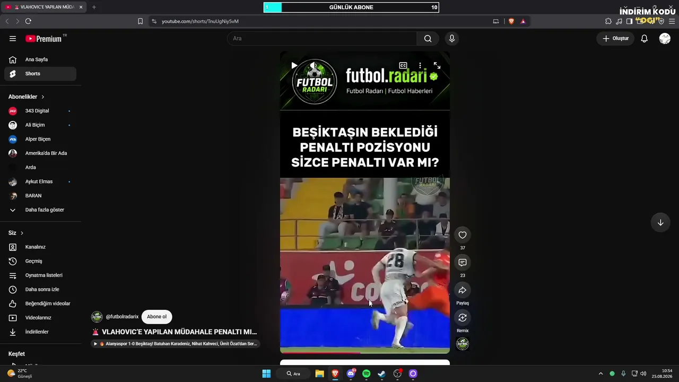Focus the YouTube Ara search field
The image size is (679, 382).
tap(322, 39)
